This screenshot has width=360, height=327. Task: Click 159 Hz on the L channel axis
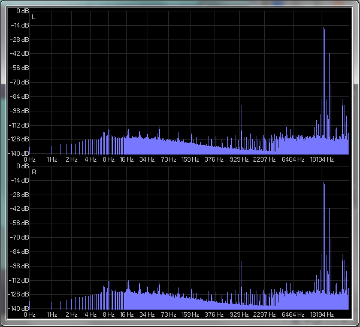click(190, 159)
